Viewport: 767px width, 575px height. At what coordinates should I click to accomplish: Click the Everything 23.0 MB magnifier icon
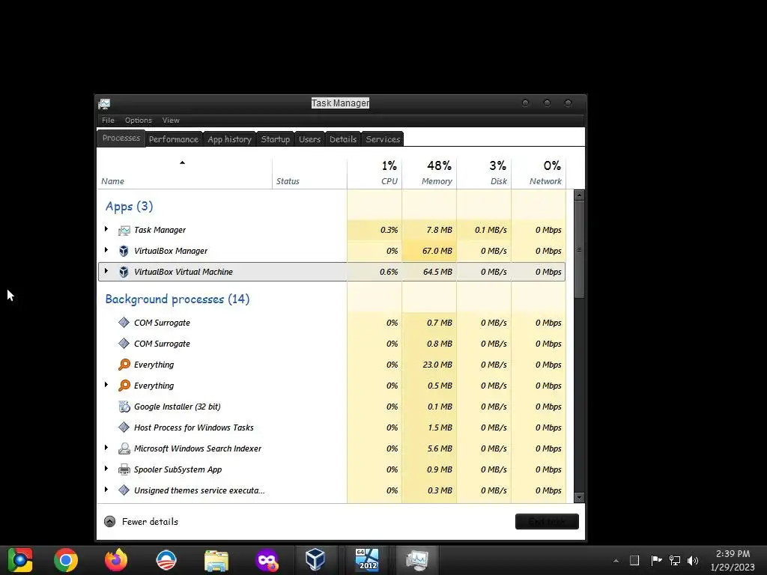pos(124,365)
